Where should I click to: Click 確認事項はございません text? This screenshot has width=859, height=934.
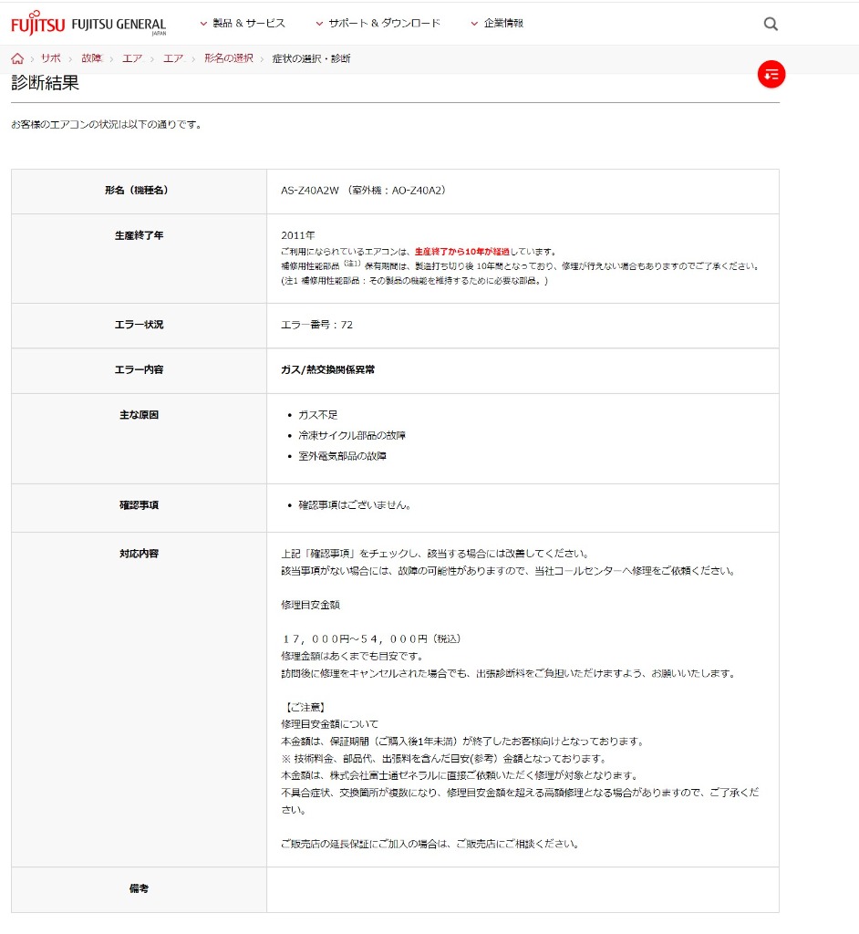[355, 505]
